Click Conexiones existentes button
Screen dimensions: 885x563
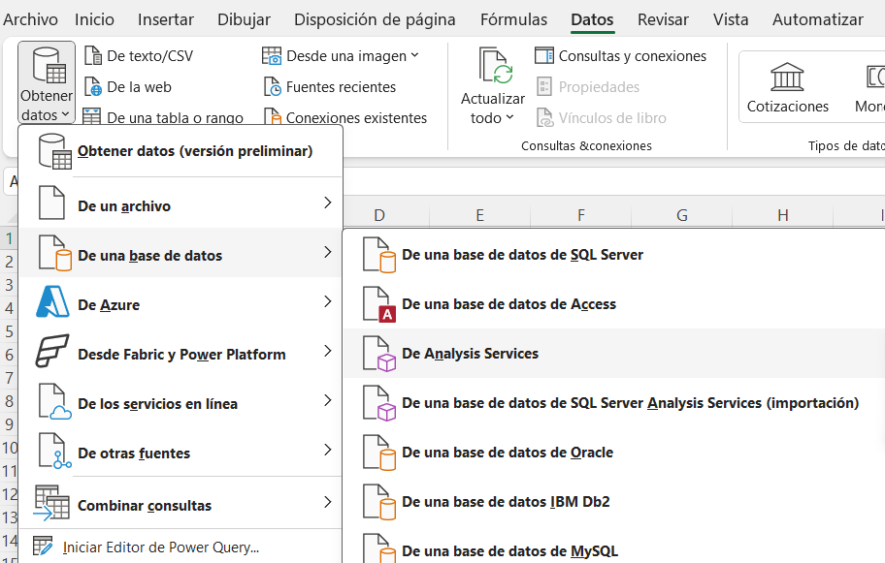[x=345, y=118]
